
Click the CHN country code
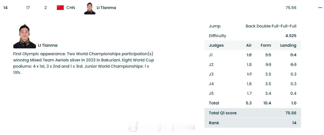click(71, 8)
